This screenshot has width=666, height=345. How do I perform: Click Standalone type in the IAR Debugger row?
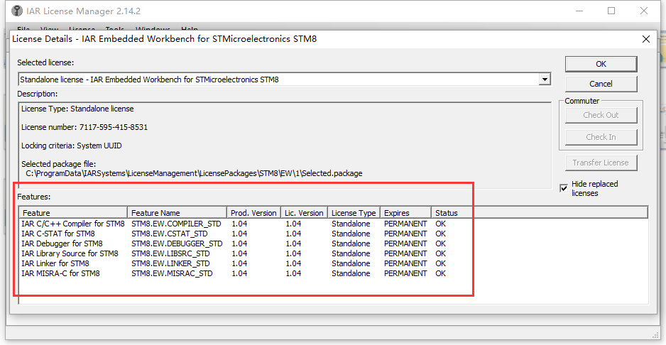351,243
